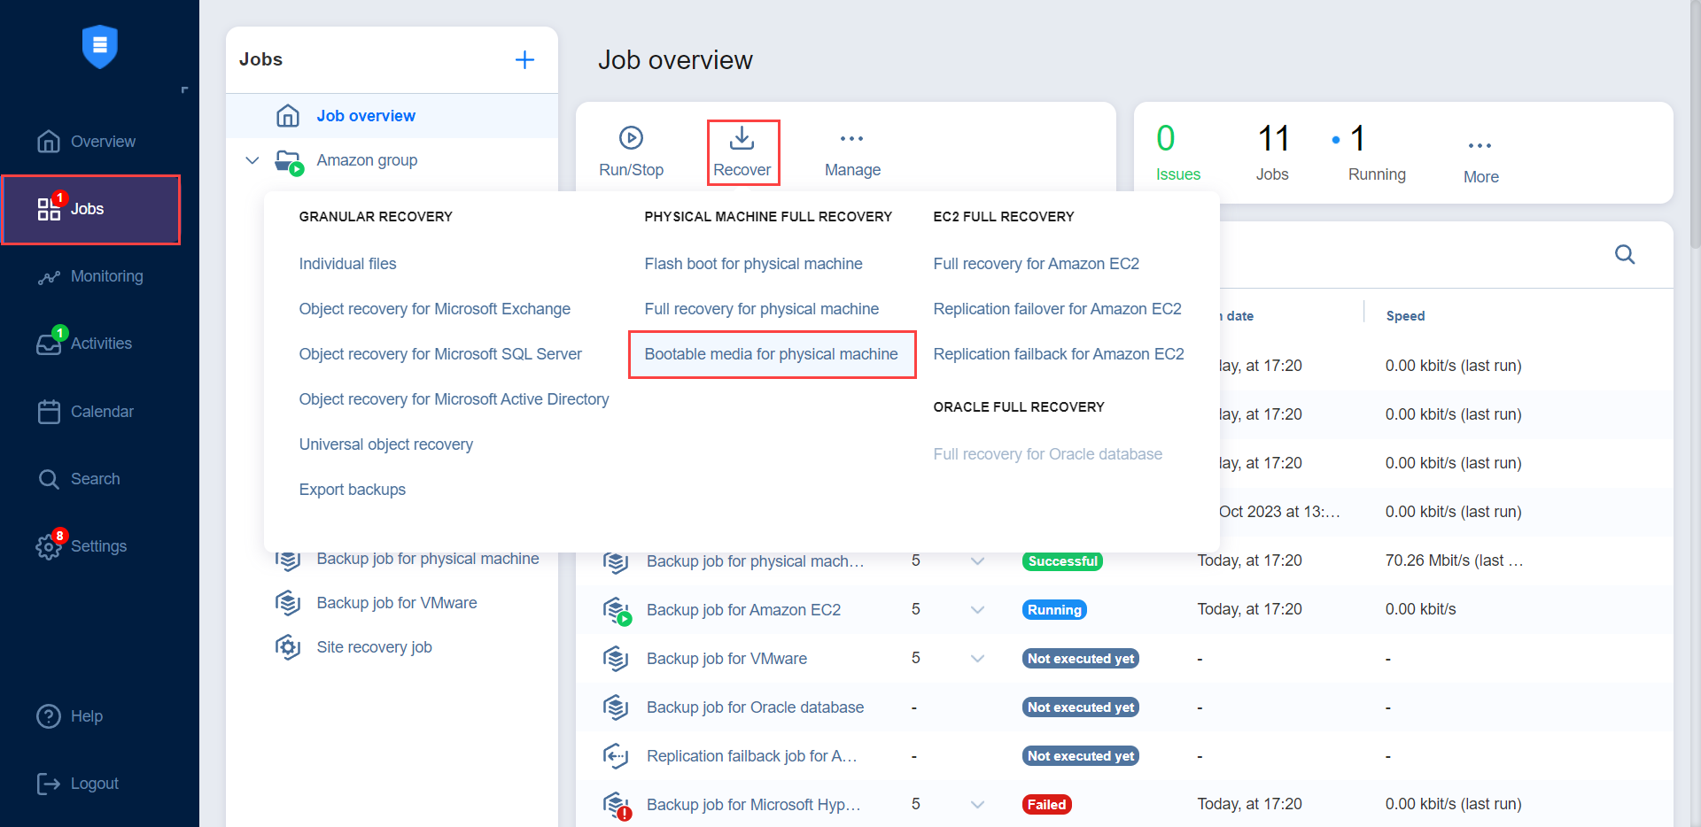Open Backup job for VMware in table
This screenshot has height=827, width=1701.
[x=726, y=659]
